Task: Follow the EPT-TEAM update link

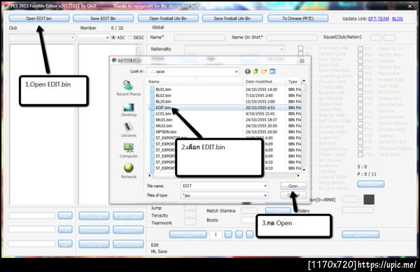Action: [x=379, y=19]
